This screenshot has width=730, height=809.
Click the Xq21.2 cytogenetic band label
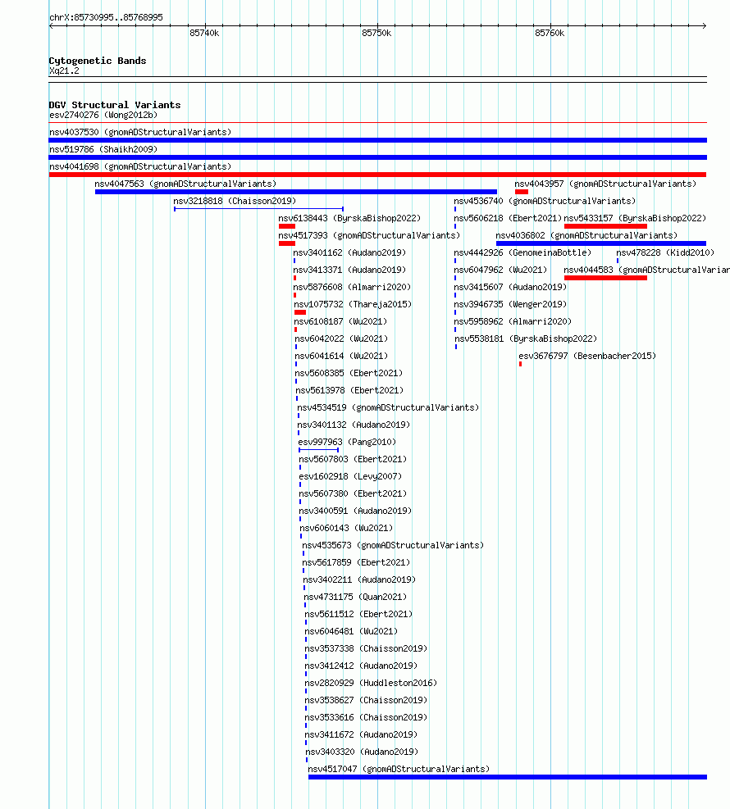click(64, 70)
